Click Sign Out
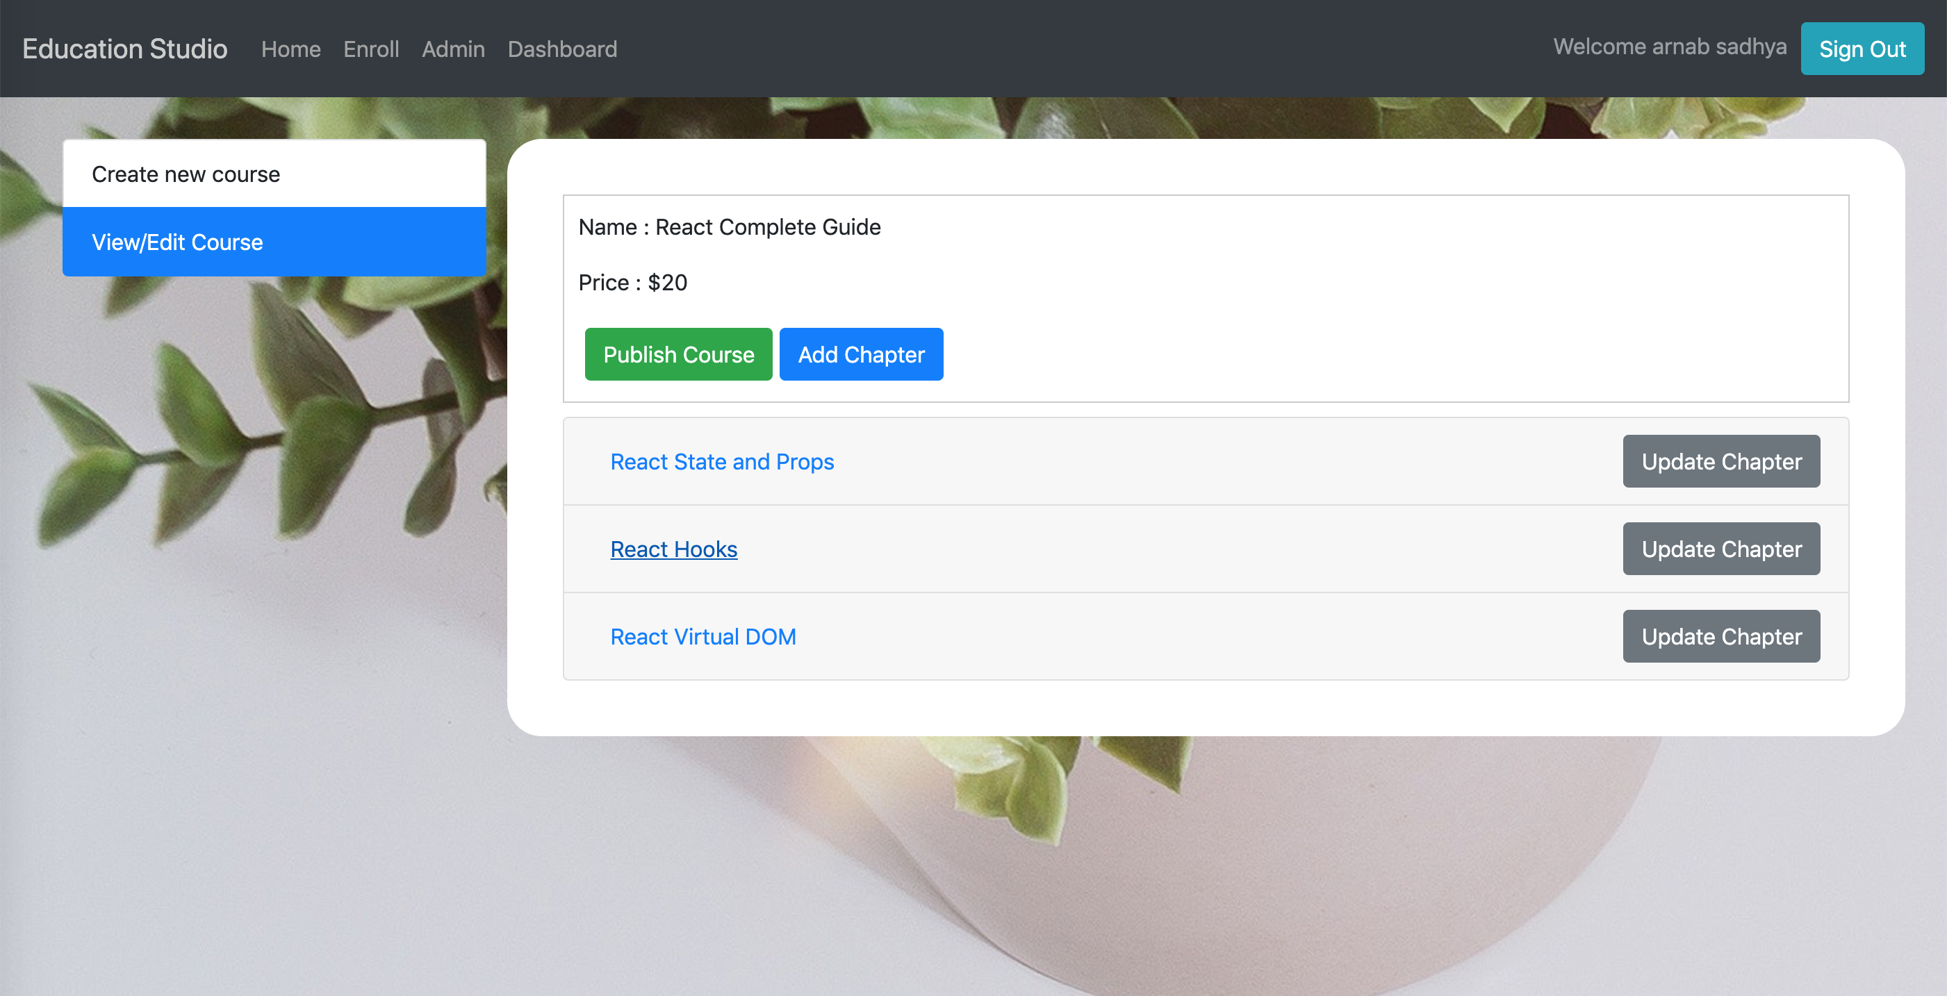 tap(1862, 49)
